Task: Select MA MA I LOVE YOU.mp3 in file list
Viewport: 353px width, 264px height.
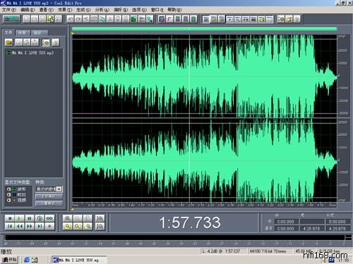Action: coord(30,53)
